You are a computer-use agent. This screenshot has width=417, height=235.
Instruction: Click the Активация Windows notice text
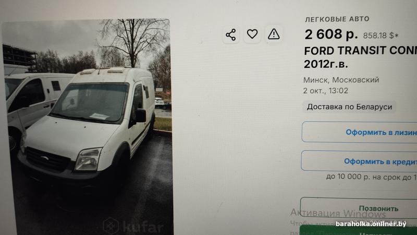(x=338, y=213)
